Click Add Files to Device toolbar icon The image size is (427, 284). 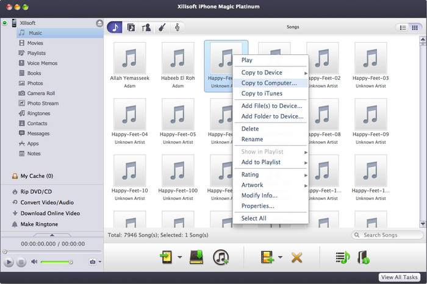[x=267, y=257]
